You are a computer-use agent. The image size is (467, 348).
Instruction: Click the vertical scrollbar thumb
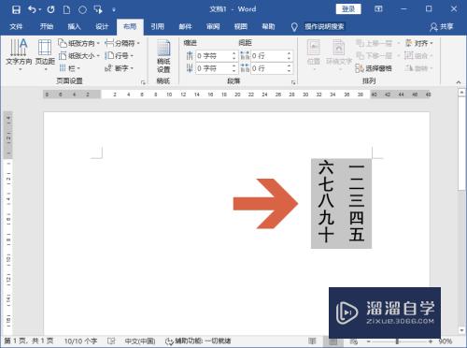pos(461,143)
